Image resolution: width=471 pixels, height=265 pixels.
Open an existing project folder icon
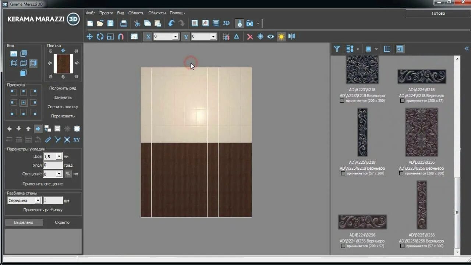(x=100, y=23)
